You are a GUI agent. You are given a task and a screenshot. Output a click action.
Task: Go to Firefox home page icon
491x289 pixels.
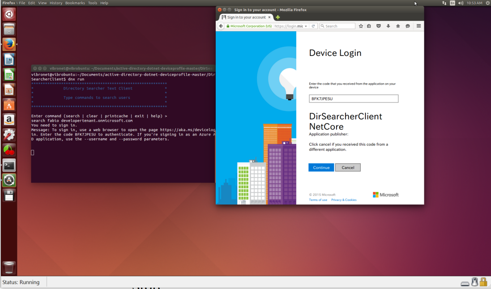[x=398, y=26]
